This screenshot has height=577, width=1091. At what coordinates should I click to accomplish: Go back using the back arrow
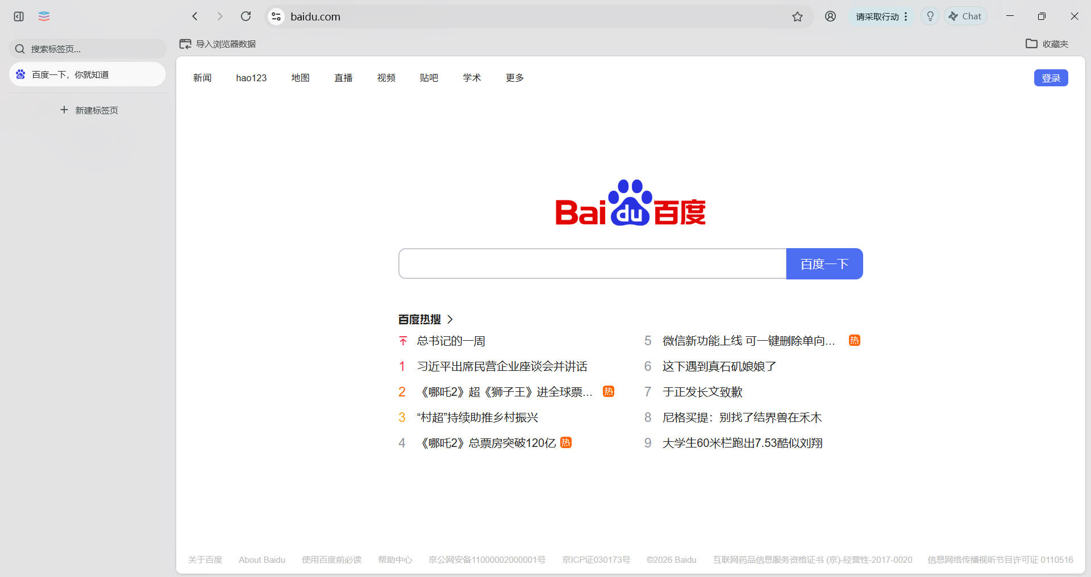(x=195, y=16)
